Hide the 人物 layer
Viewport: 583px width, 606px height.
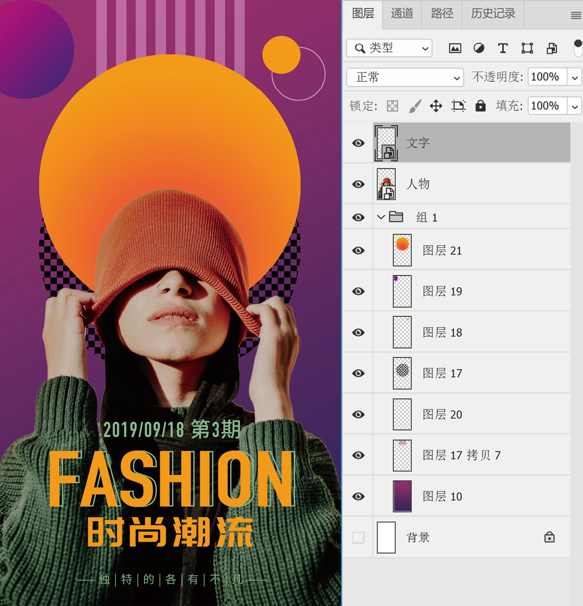tap(358, 184)
